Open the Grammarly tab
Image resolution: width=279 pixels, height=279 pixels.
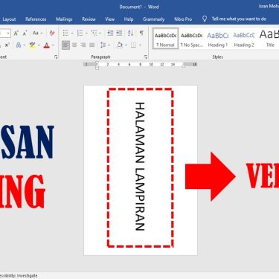click(x=154, y=19)
